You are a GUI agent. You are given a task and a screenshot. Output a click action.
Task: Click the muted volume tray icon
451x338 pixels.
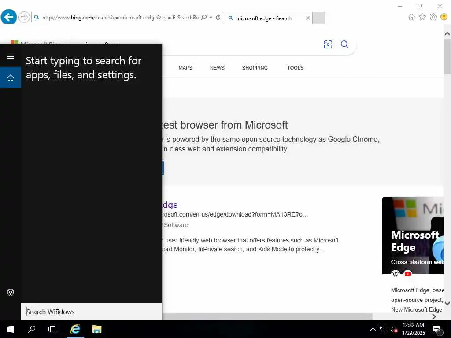pos(394,329)
